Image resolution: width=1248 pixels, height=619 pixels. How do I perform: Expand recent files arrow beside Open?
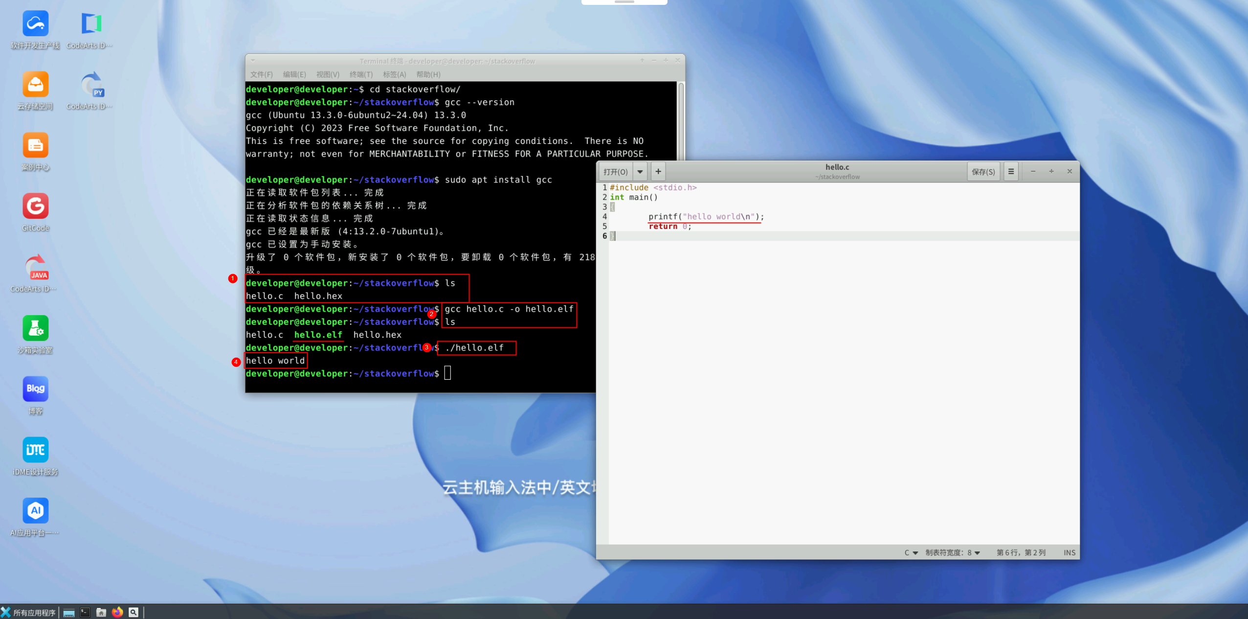(x=640, y=172)
